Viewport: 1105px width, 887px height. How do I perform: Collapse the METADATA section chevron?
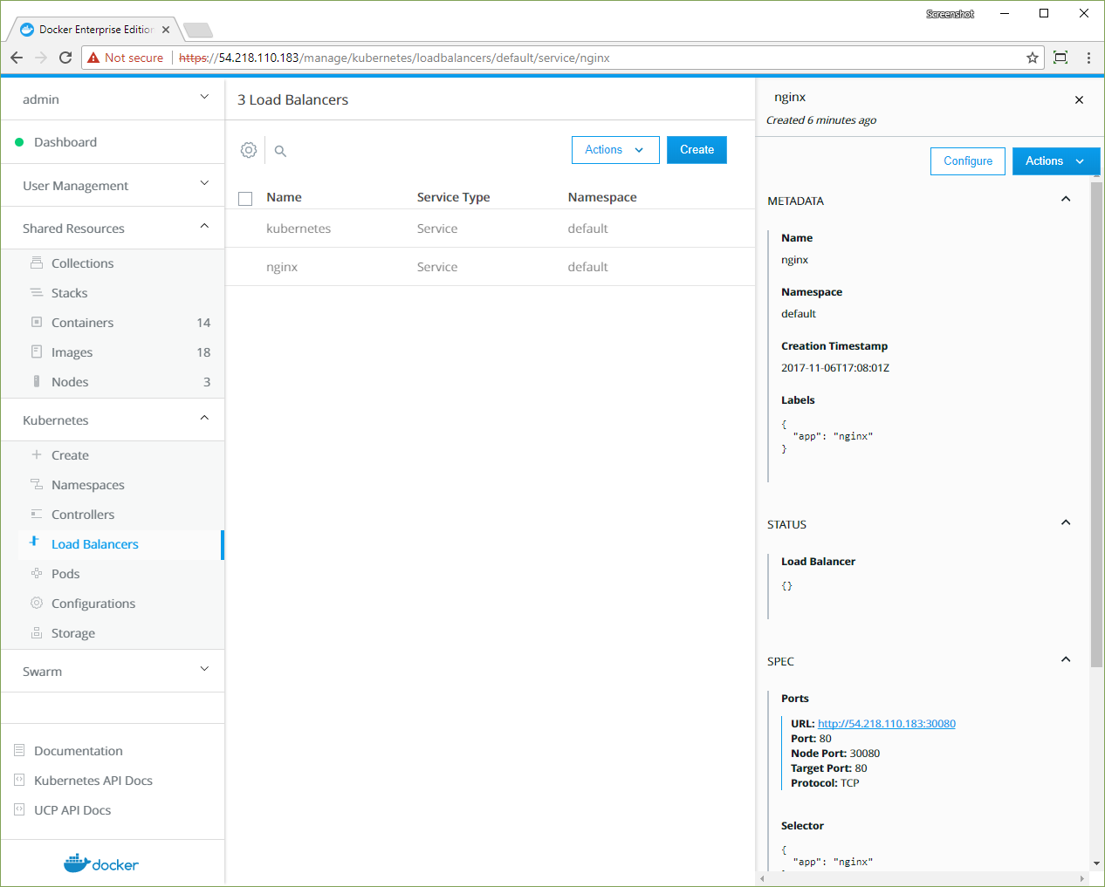point(1065,200)
